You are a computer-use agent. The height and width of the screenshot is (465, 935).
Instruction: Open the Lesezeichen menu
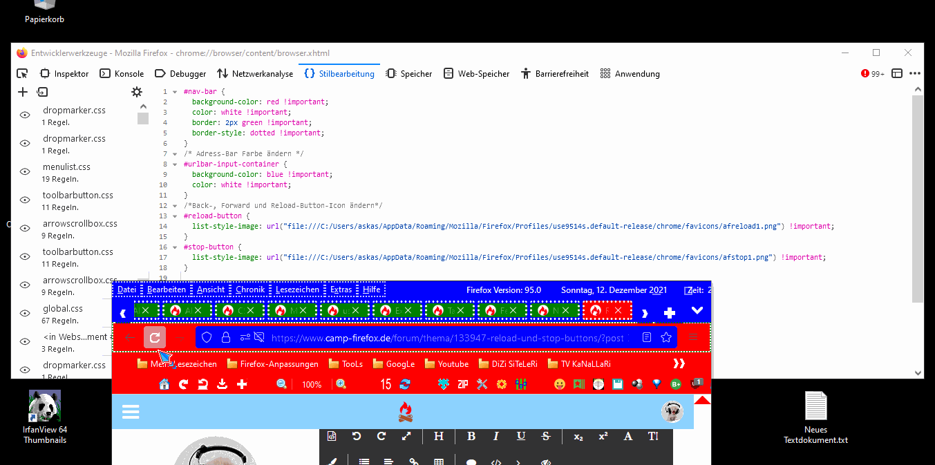click(297, 290)
